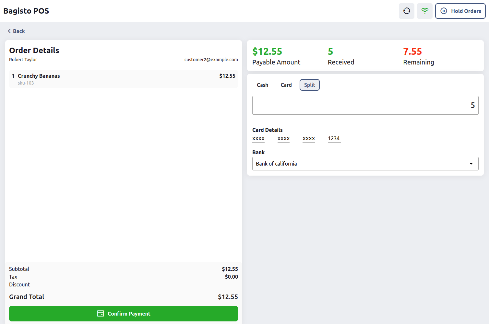This screenshot has width=489, height=324.
Task: Click the back chevron arrow icon
Action: pos(9,31)
